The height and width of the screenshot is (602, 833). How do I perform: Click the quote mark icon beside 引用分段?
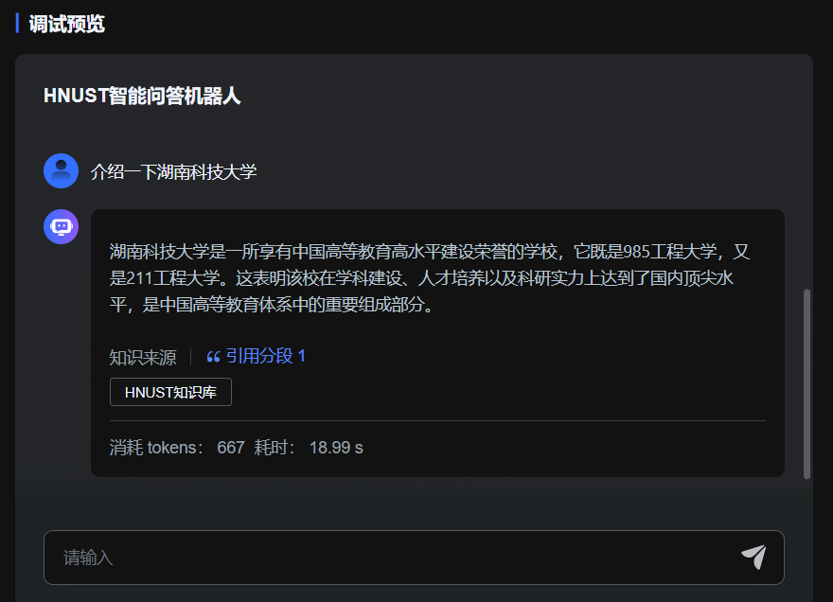coord(213,357)
